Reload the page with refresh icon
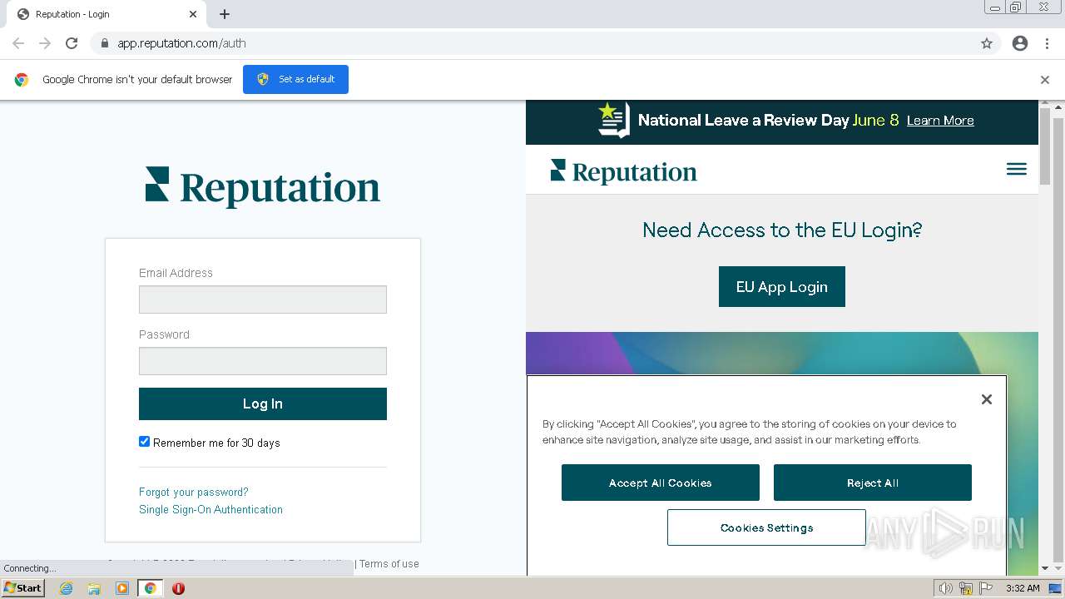Image resolution: width=1065 pixels, height=599 pixels. (x=72, y=43)
